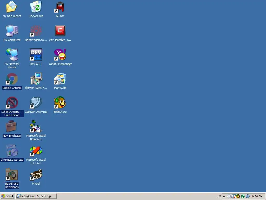Select the Microsoft Visual C++ 6.0 icon
The height and width of the screenshot is (200, 266).
(x=36, y=151)
